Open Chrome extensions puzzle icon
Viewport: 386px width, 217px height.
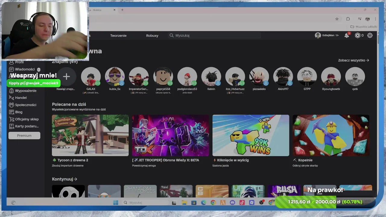coord(348,19)
